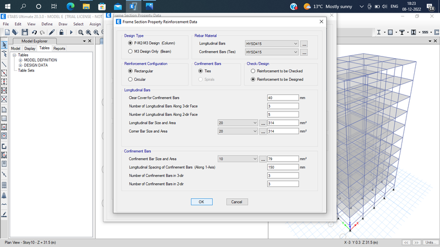This screenshot has height=247, width=440.
Task: Click pencil ruler icon at bottom of left toolbar
Action: (4, 215)
